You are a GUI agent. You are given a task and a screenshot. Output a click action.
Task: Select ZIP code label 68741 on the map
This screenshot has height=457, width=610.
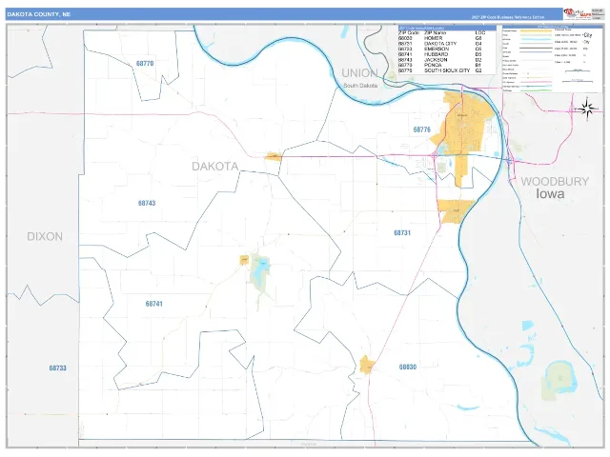coord(154,304)
